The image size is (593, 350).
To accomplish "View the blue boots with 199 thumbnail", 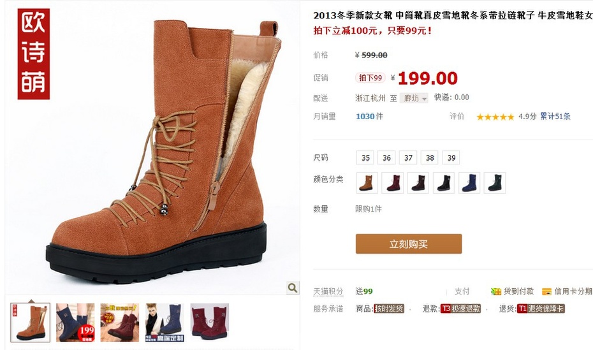I will click(75, 323).
